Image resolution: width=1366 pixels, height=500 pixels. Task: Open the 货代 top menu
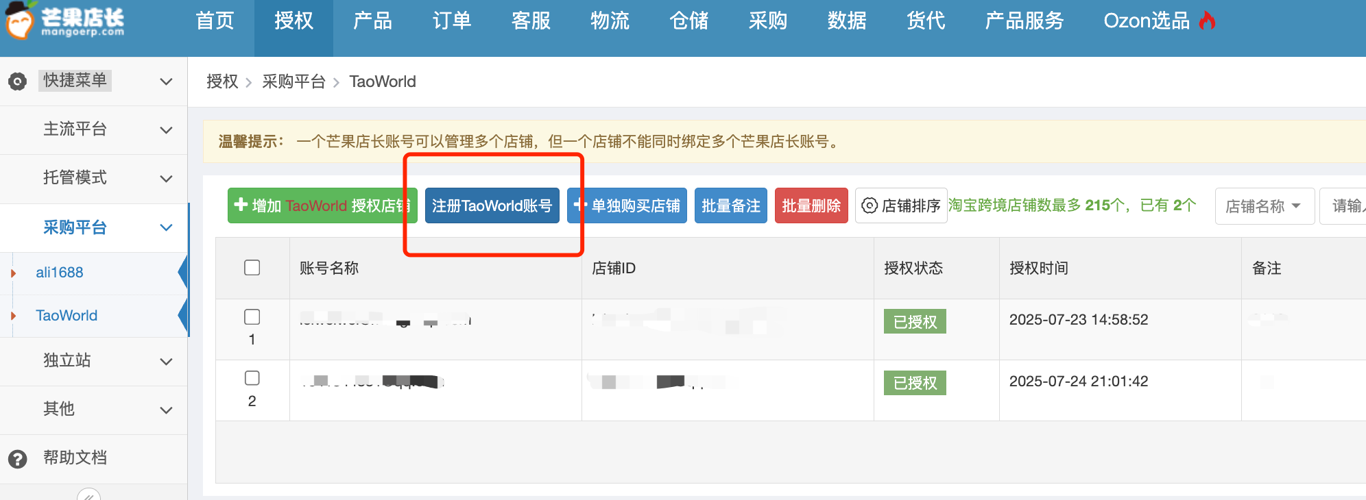coord(926,21)
